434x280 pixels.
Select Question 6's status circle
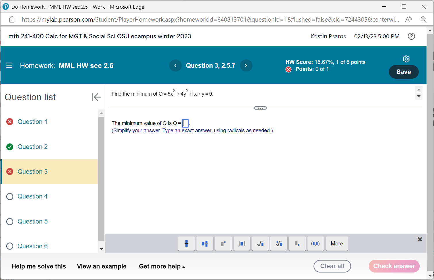(9, 246)
